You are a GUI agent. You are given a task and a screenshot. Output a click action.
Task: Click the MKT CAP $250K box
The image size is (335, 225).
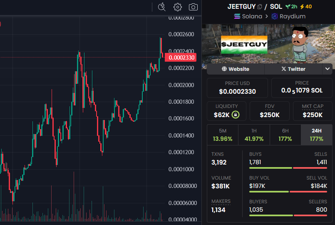313,111
